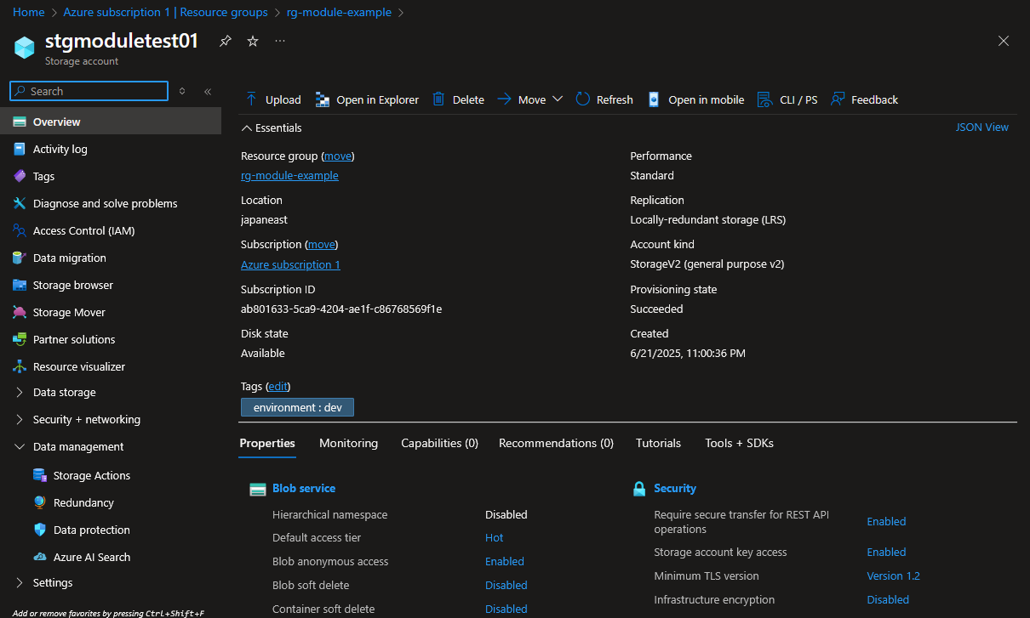The width and height of the screenshot is (1030, 618).
Task: Collapse the left sidebar menu
Action: pyautogui.click(x=208, y=91)
